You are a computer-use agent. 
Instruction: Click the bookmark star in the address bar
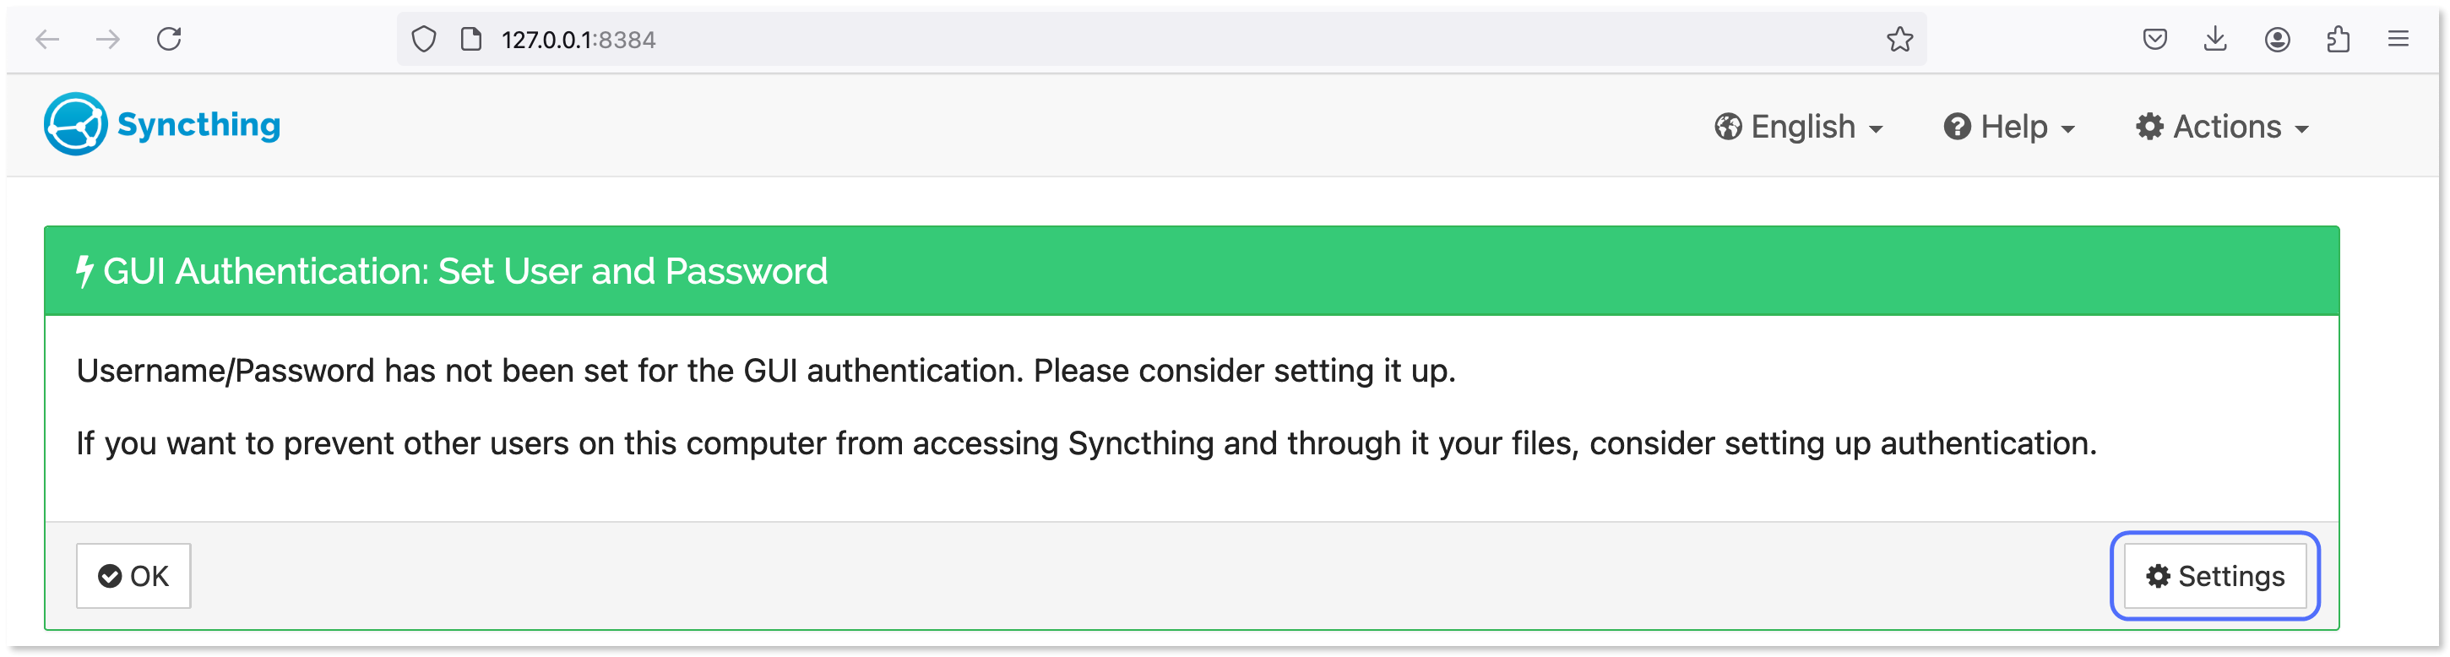tap(1901, 40)
